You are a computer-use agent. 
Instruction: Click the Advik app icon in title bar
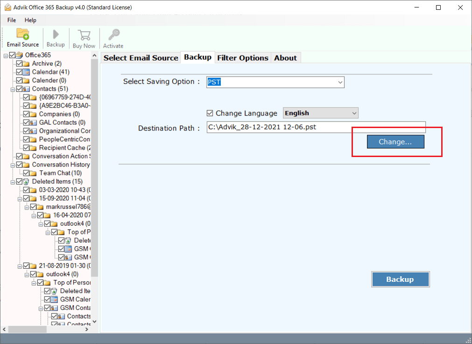coord(7,7)
